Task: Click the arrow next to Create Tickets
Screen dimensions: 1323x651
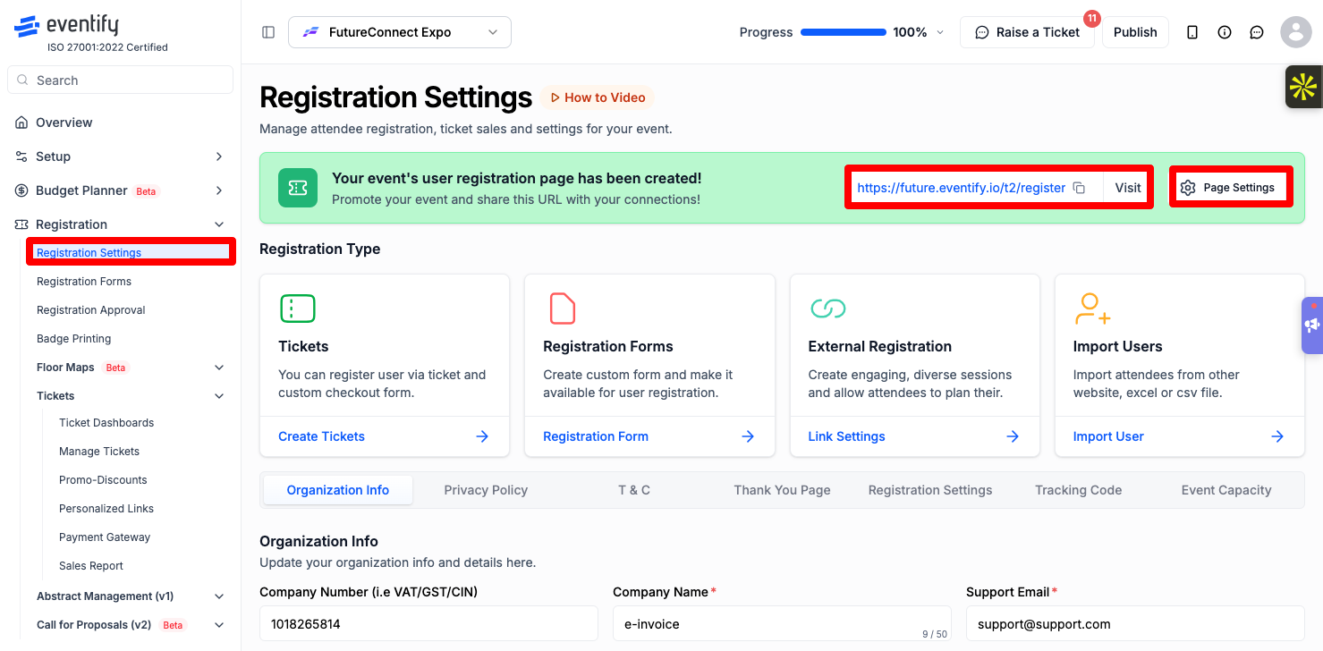Action: [482, 436]
